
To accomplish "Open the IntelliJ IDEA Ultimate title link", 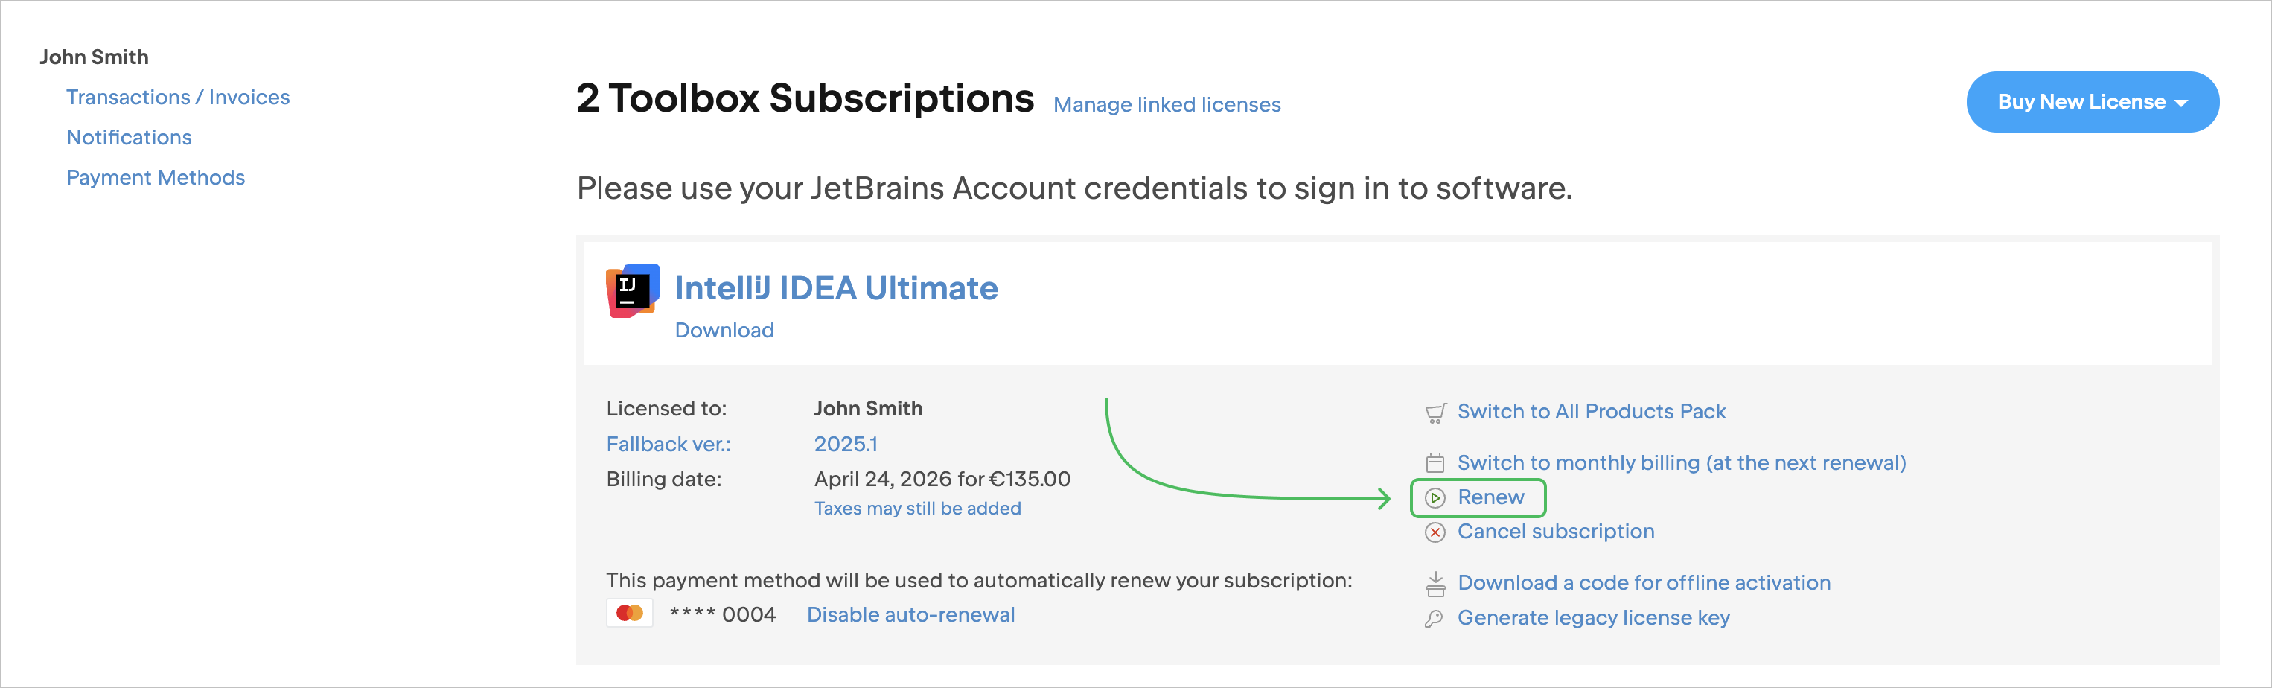I will [x=835, y=288].
